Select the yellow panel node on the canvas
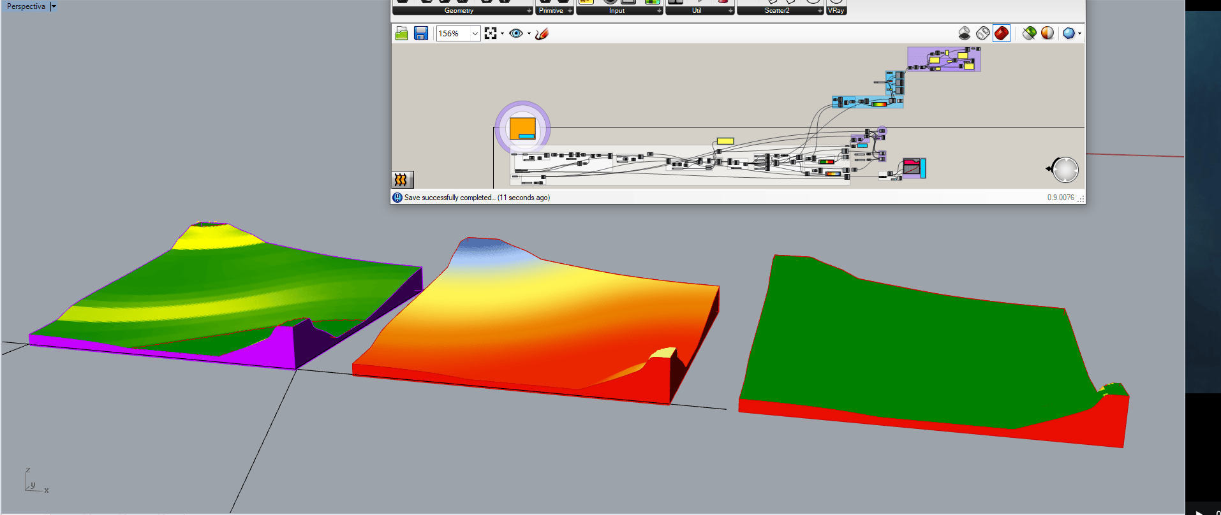 point(725,141)
